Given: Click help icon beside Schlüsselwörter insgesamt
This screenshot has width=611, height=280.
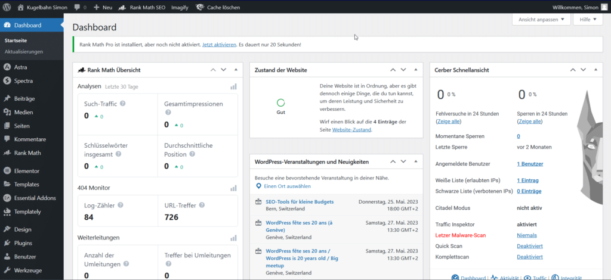Looking at the screenshot, I should tap(119, 154).
